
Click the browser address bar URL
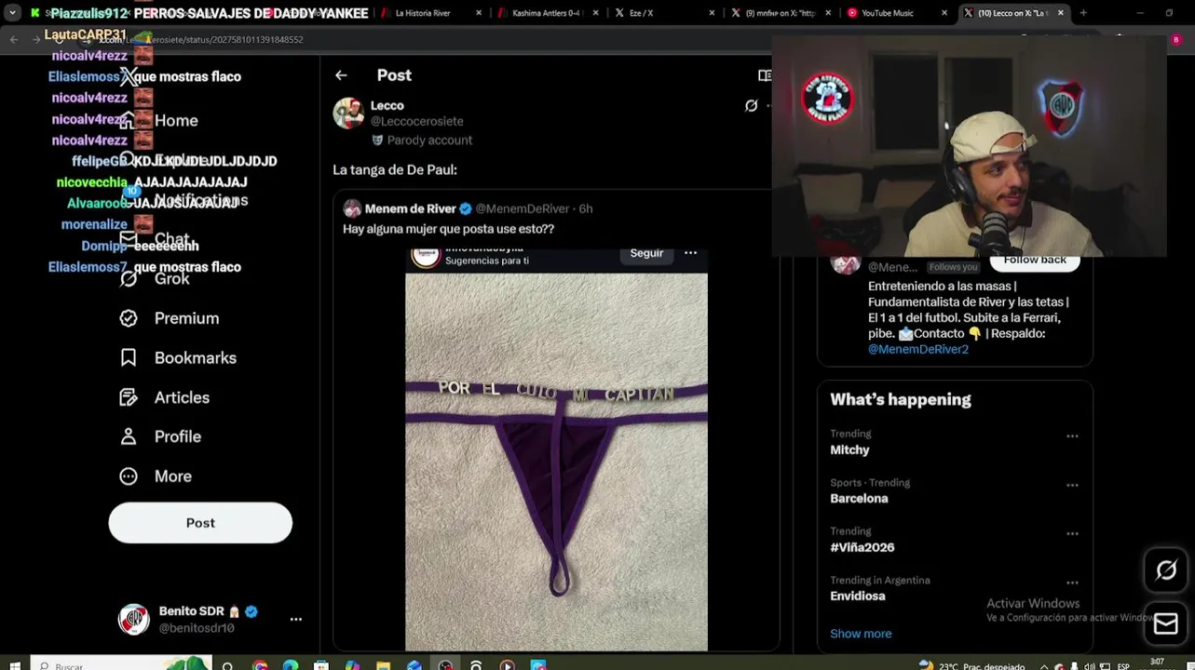pos(200,39)
